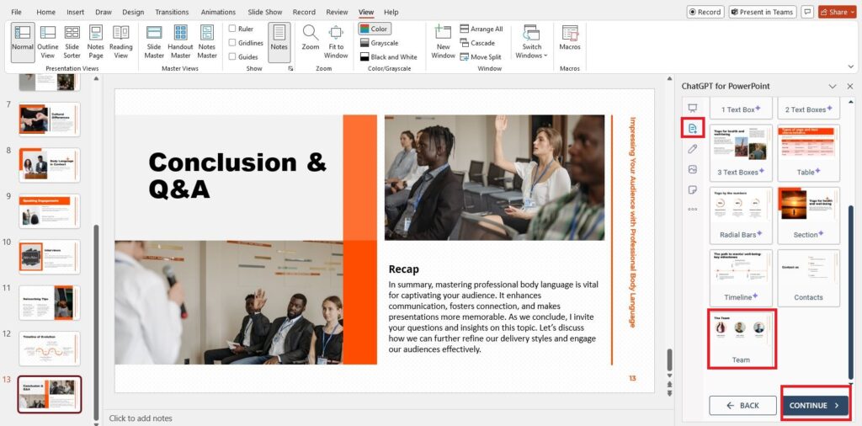Click the Record button in title bar
862x426 pixels.
pos(705,12)
